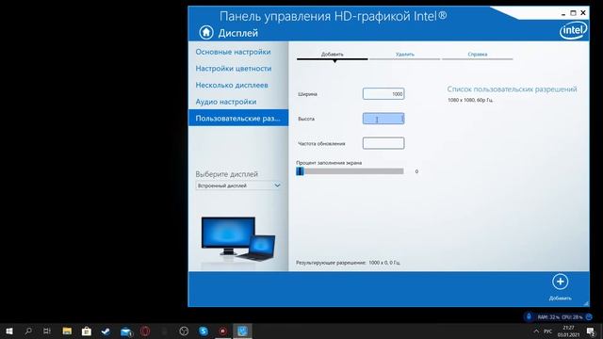The height and width of the screenshot is (339, 603).
Task: Click the red recorder taskbar icon
Action: 222,331
